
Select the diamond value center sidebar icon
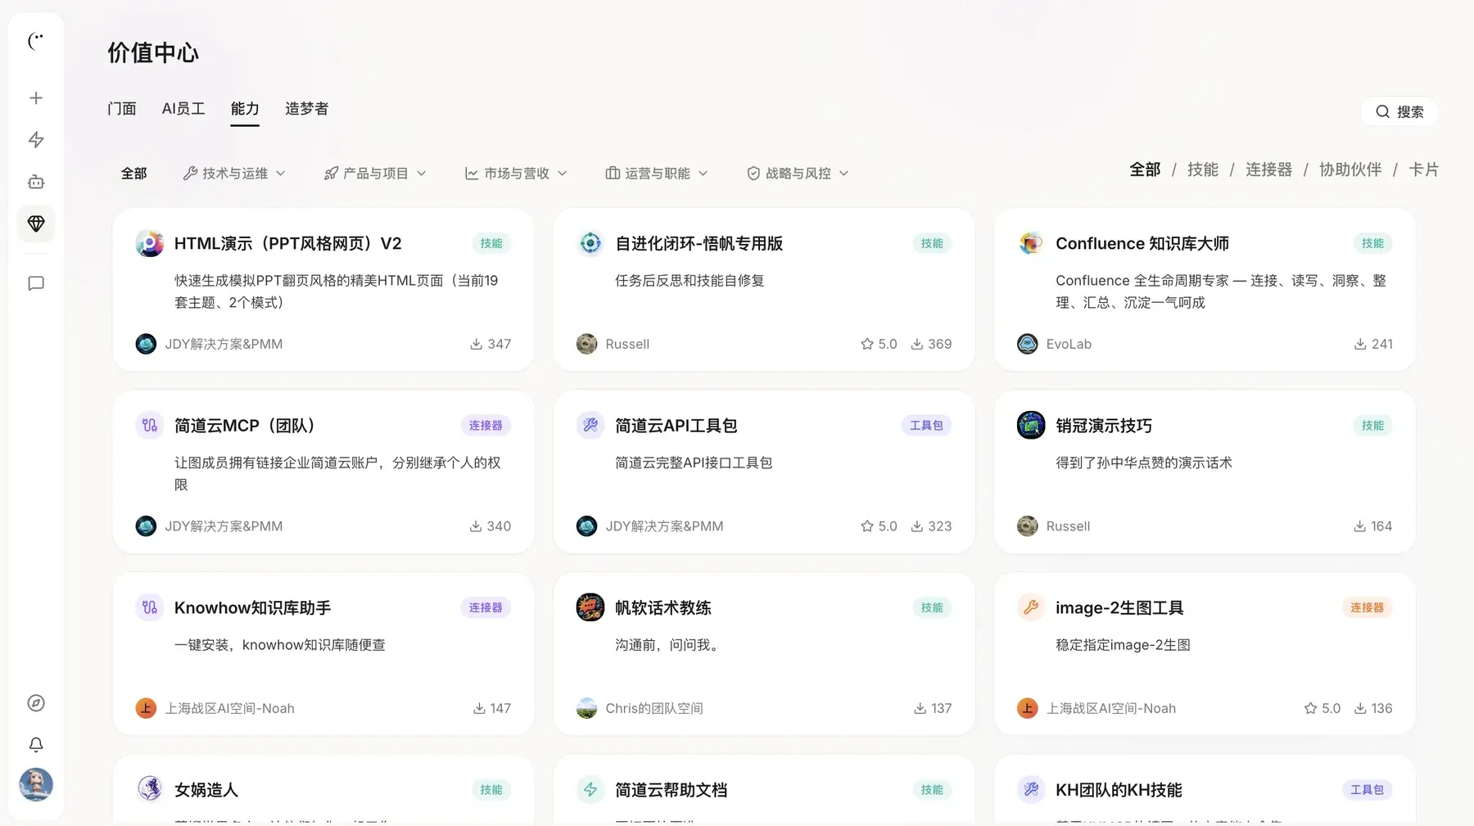pos(36,223)
